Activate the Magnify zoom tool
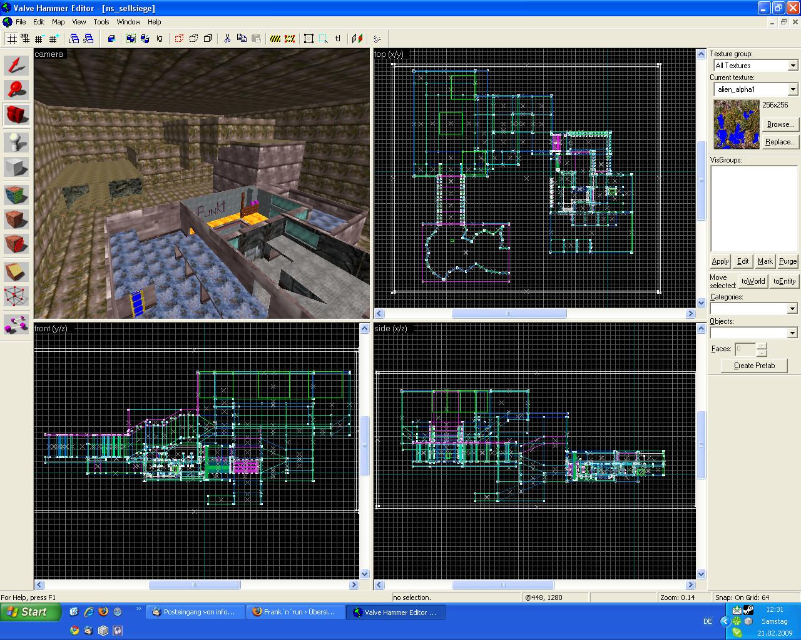 click(x=17, y=89)
